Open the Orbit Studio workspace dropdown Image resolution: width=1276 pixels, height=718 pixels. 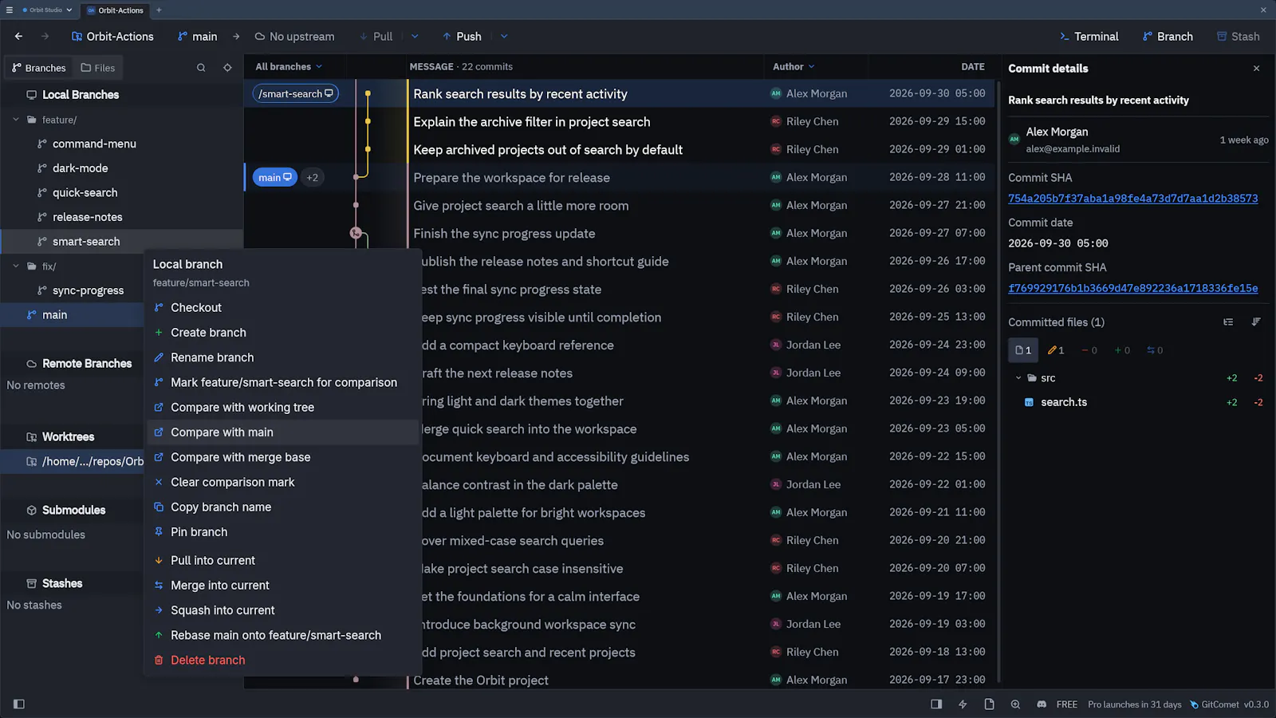pyautogui.click(x=47, y=10)
